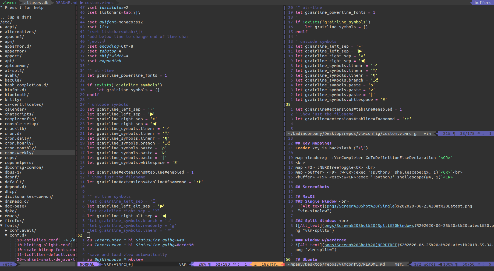Expand the acpi/ directory arrow
Image resolution: width=494 pixels, height=271 pixels.
tap(1, 27)
